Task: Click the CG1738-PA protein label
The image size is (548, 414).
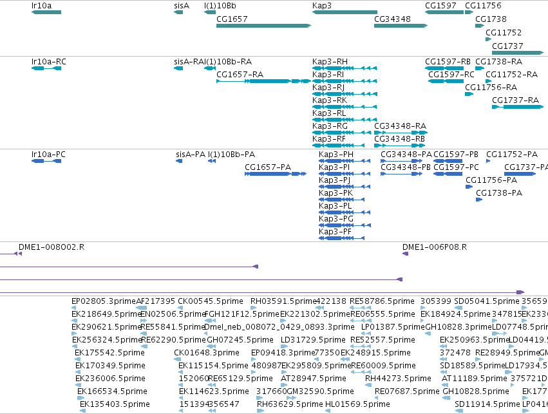Action: pyautogui.click(x=499, y=193)
